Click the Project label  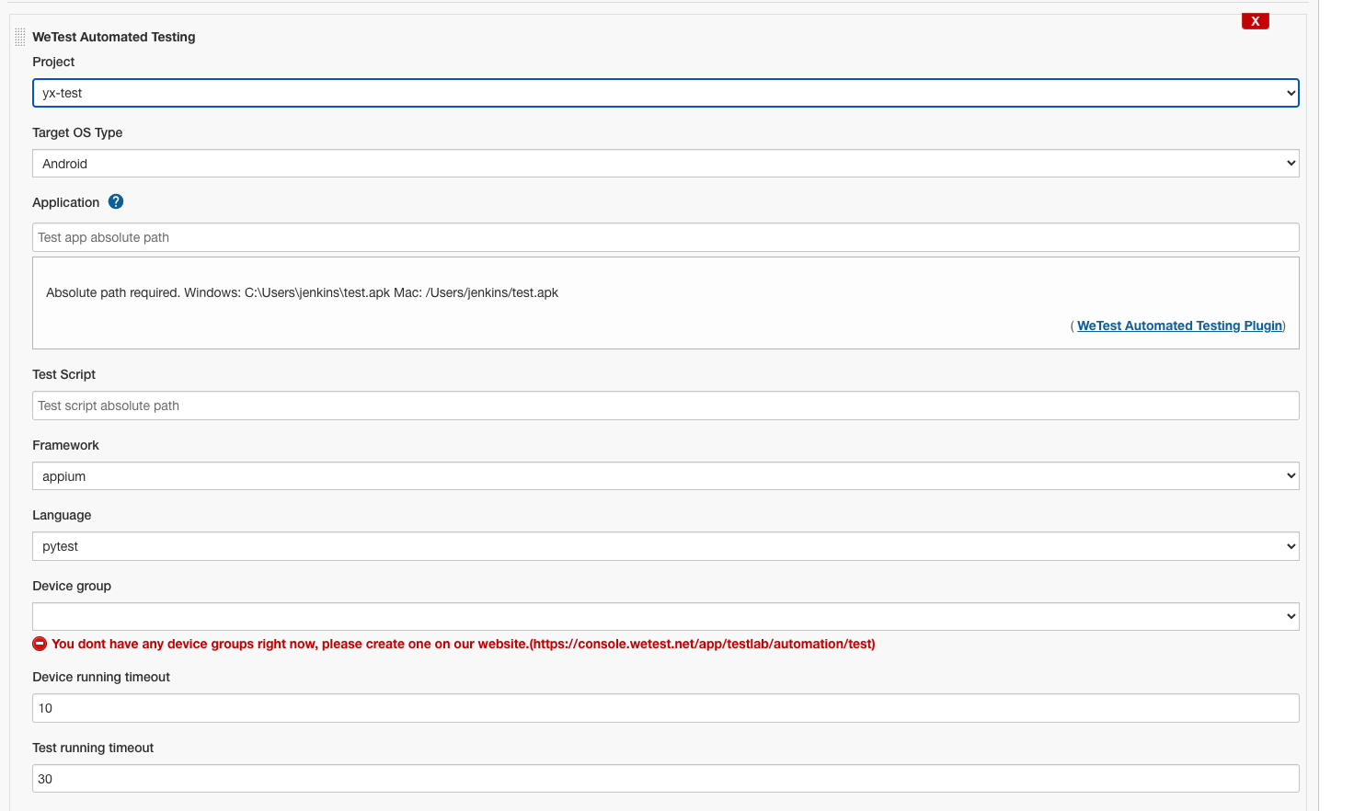coord(53,62)
